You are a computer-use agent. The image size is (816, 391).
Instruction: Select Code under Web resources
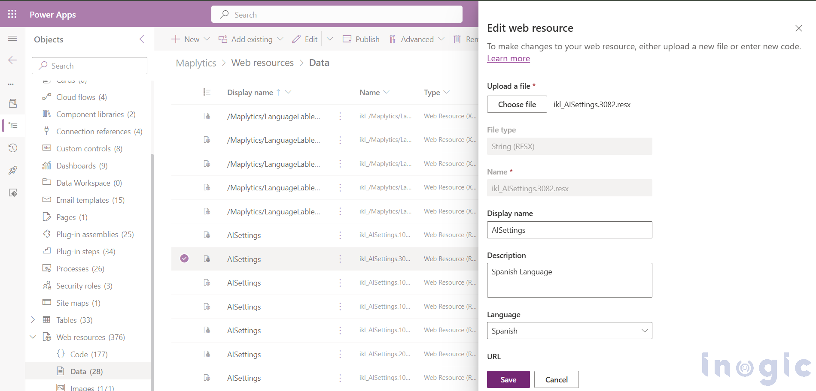pyautogui.click(x=89, y=355)
